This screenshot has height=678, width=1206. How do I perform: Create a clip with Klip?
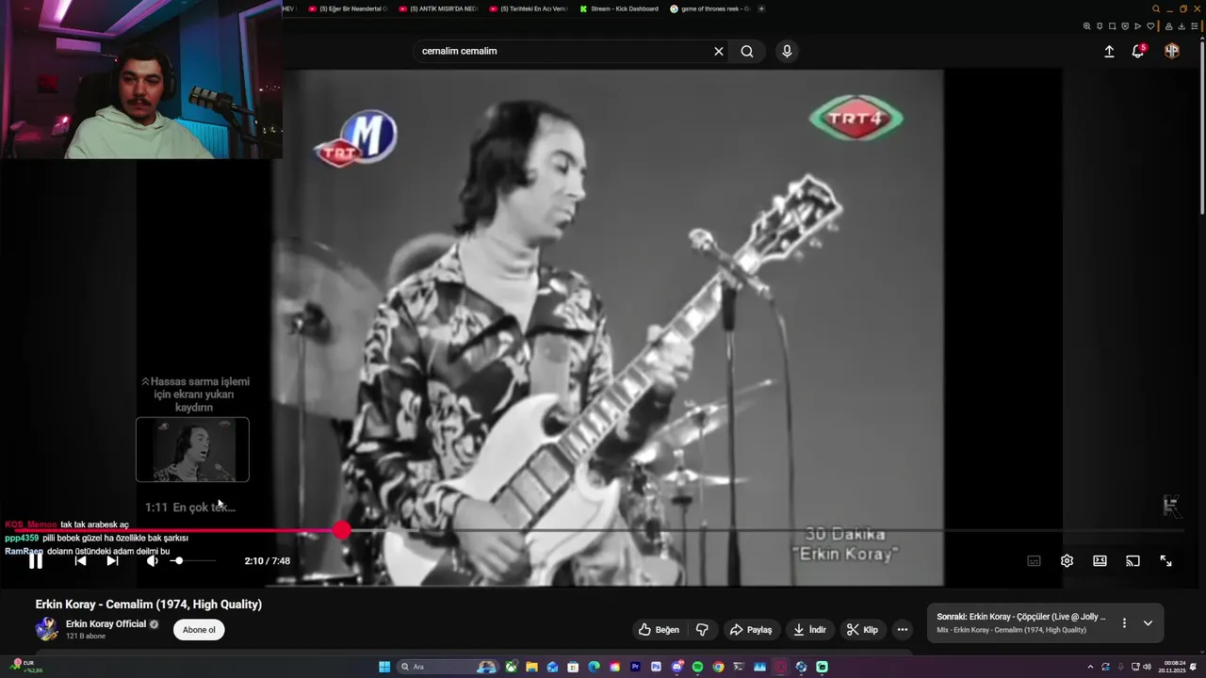(862, 630)
